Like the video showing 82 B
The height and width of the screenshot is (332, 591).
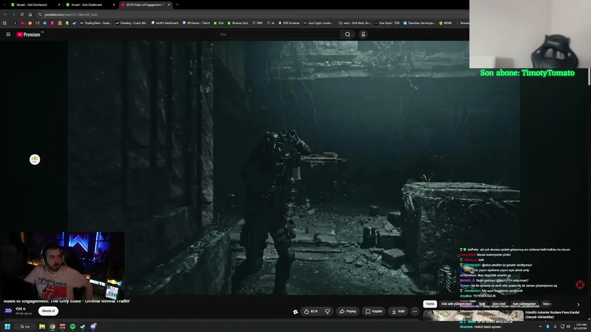[x=310, y=311]
